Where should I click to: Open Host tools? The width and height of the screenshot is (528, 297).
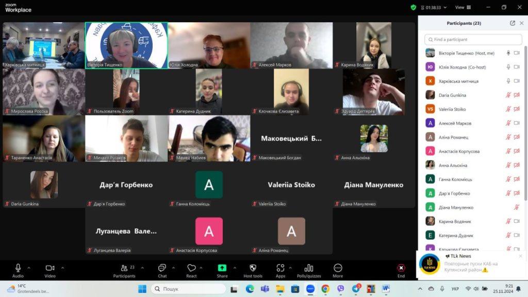253,270
